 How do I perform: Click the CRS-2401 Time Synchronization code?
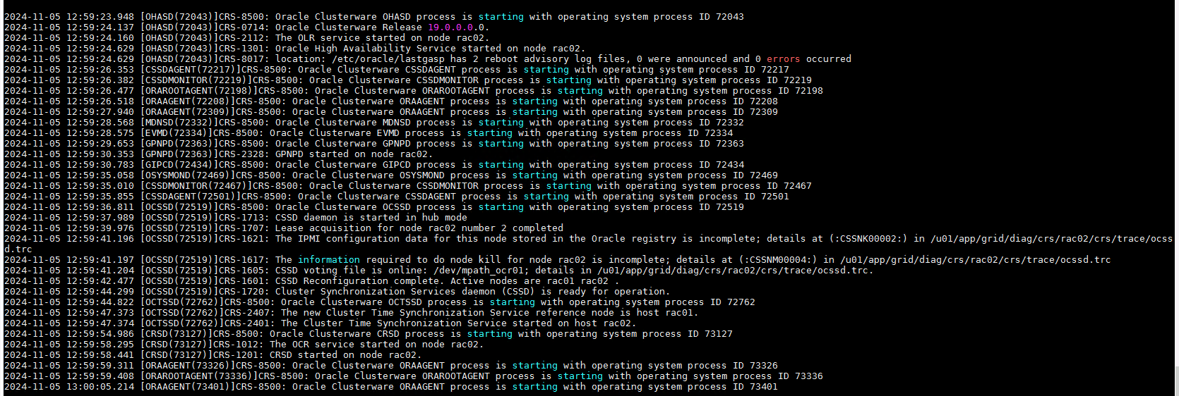[247, 323]
